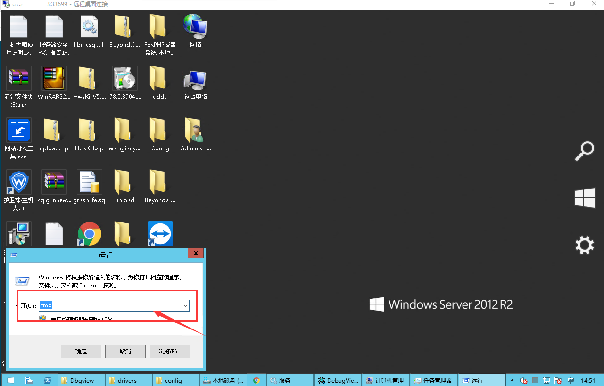Launch the 网站导入工具.exe icon
The width and height of the screenshot is (604, 386).
tap(19, 131)
